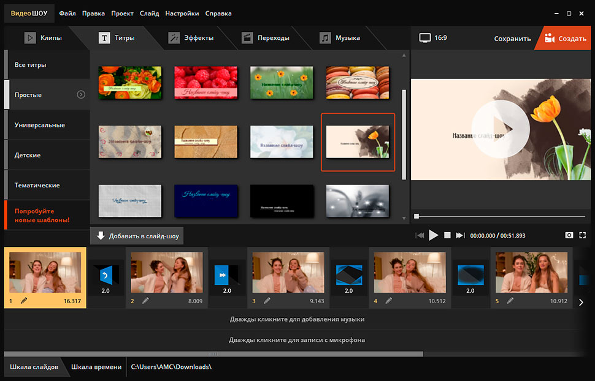Take a snapshot with the camera icon

click(x=569, y=235)
